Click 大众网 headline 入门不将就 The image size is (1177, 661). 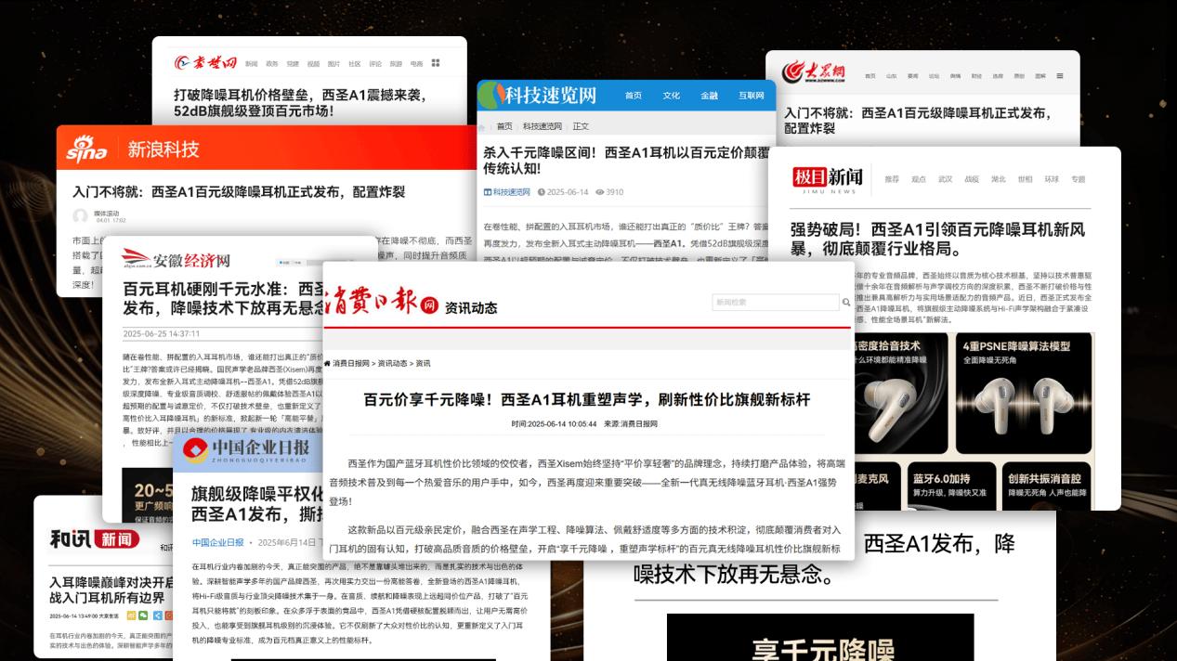tap(917, 120)
